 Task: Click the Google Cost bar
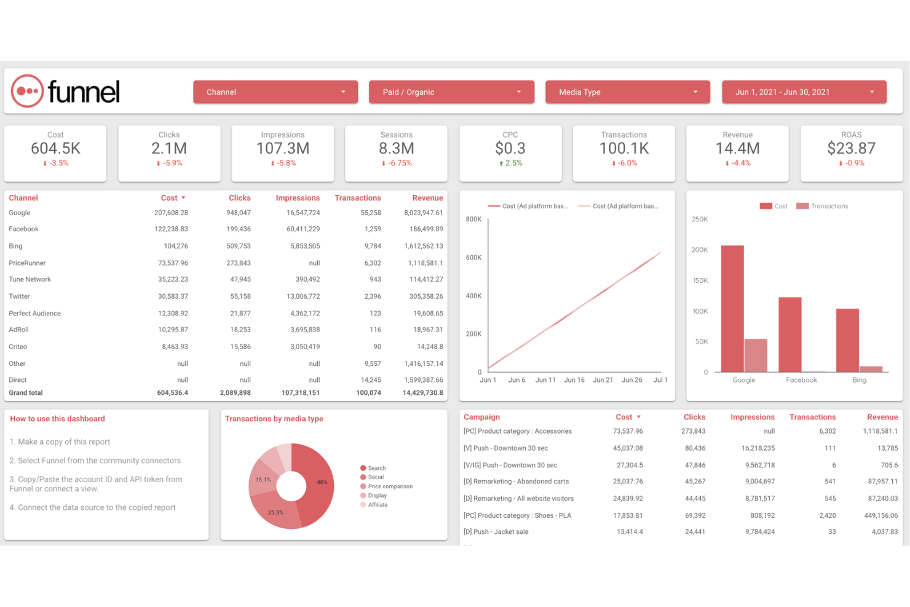coord(732,309)
